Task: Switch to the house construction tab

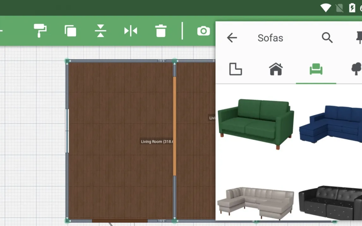Action: coord(276,69)
